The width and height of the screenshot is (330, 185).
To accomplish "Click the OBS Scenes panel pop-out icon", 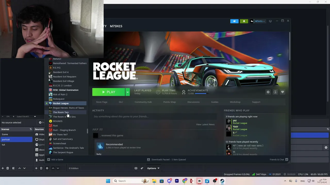I will click(31, 129).
